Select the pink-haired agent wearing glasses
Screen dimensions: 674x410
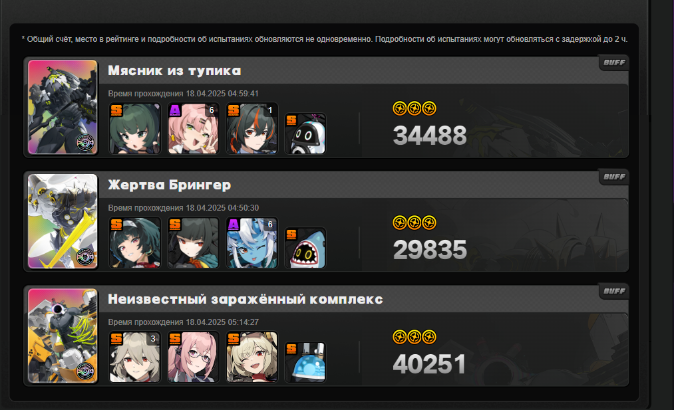(193, 357)
